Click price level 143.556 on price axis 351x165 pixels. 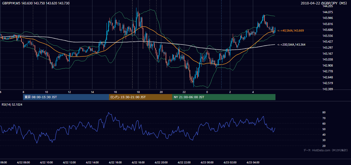coord(328,36)
